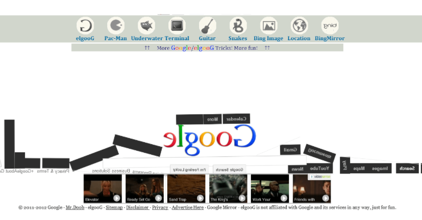The height and width of the screenshot is (220, 422).
Task: Open the Sitemap footer link
Action: pos(114,207)
